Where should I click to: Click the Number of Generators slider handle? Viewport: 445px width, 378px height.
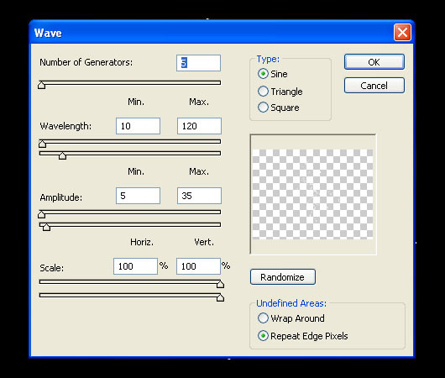point(42,85)
